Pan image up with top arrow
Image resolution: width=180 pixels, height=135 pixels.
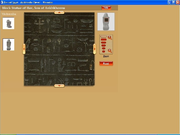59,12
